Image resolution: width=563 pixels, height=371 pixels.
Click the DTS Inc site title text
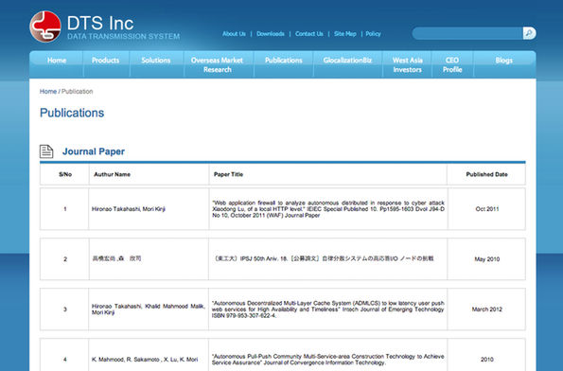click(100, 24)
